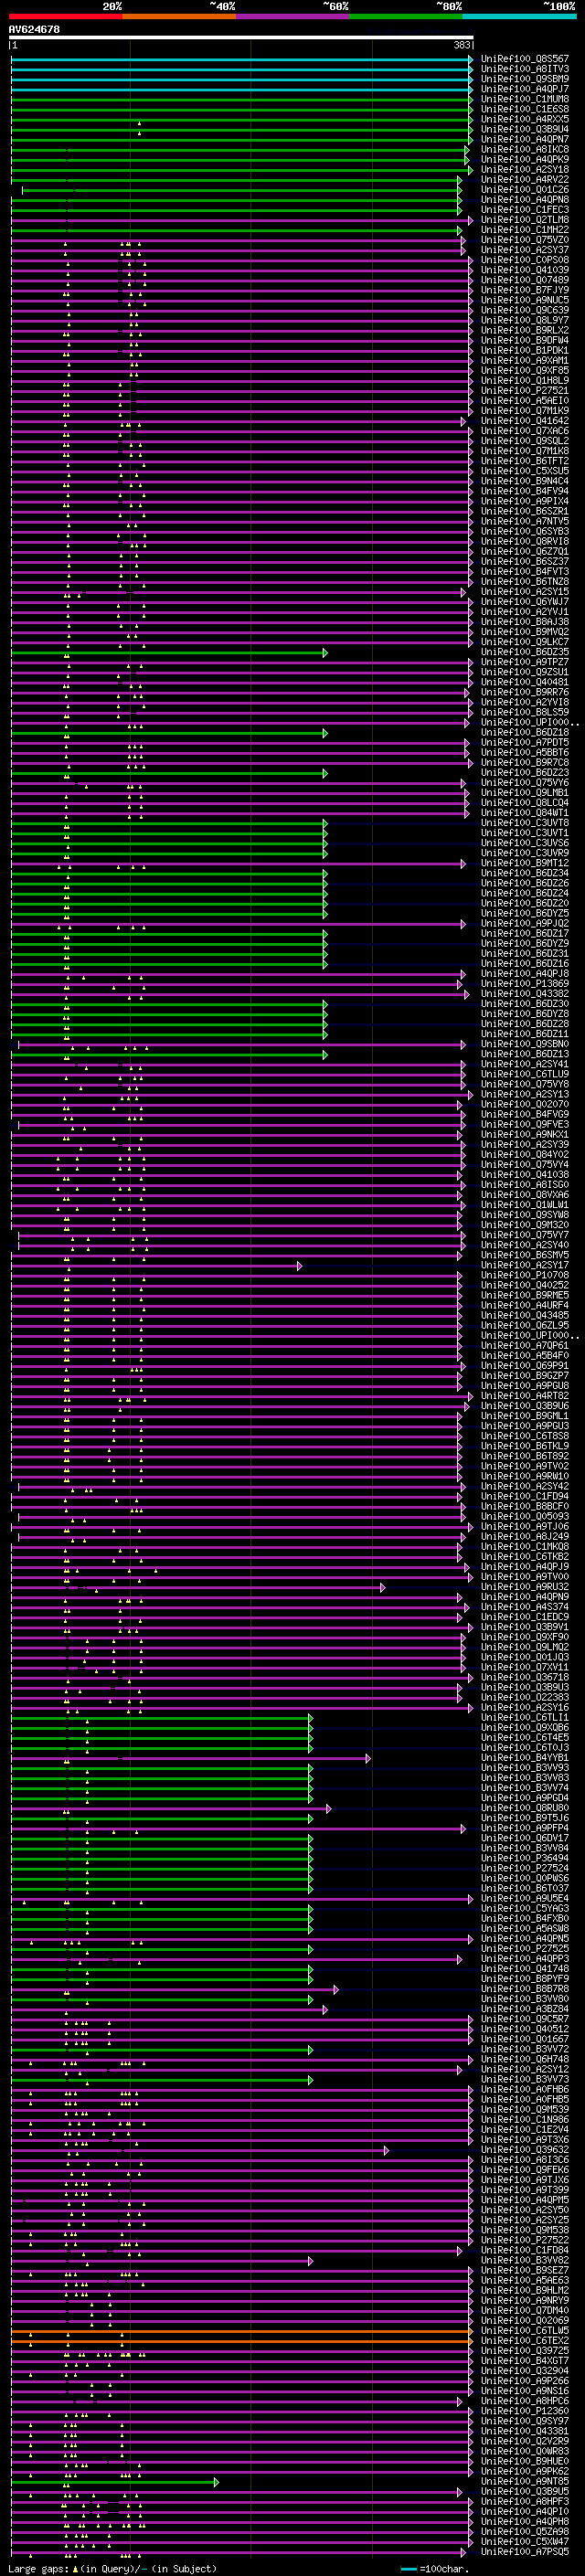
Task: Open the UniRef100_C1E6S8 hit link
Action: (x=525, y=109)
